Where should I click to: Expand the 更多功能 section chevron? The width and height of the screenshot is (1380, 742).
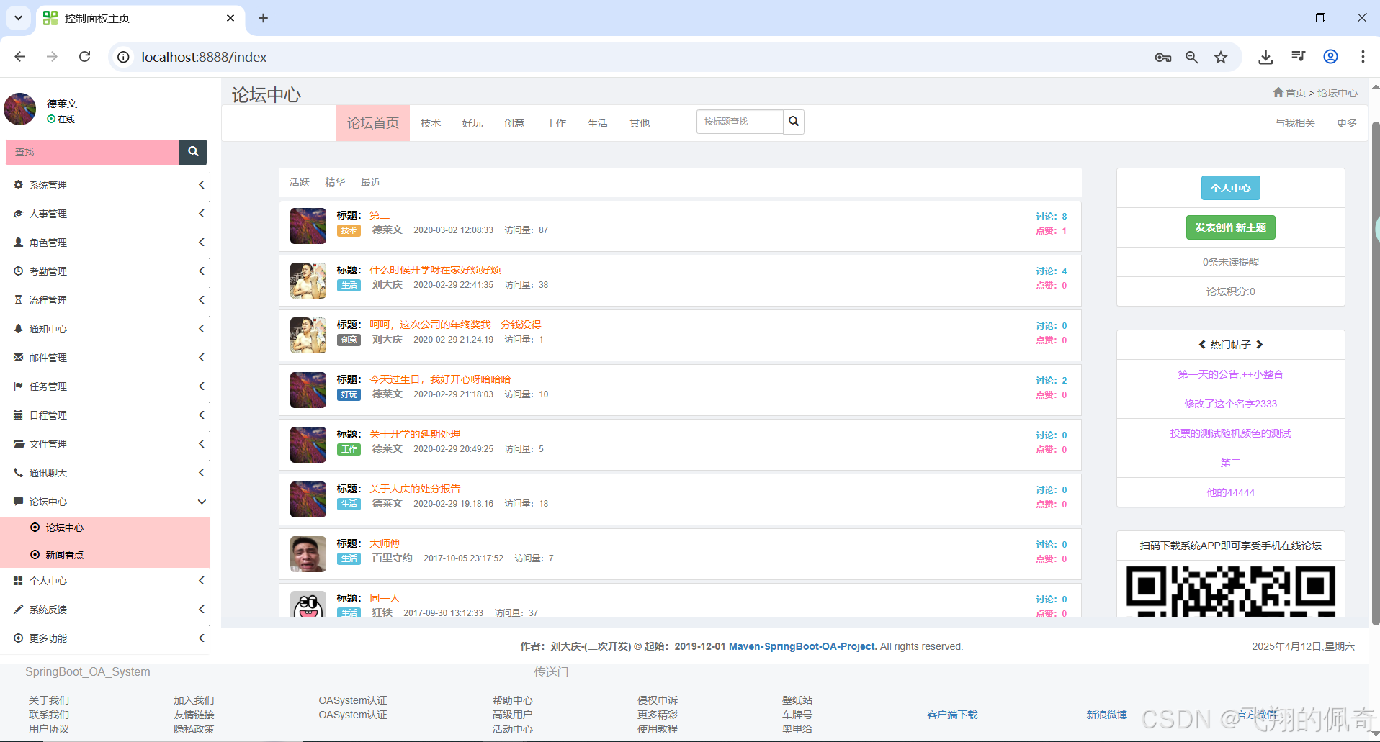pyautogui.click(x=201, y=638)
